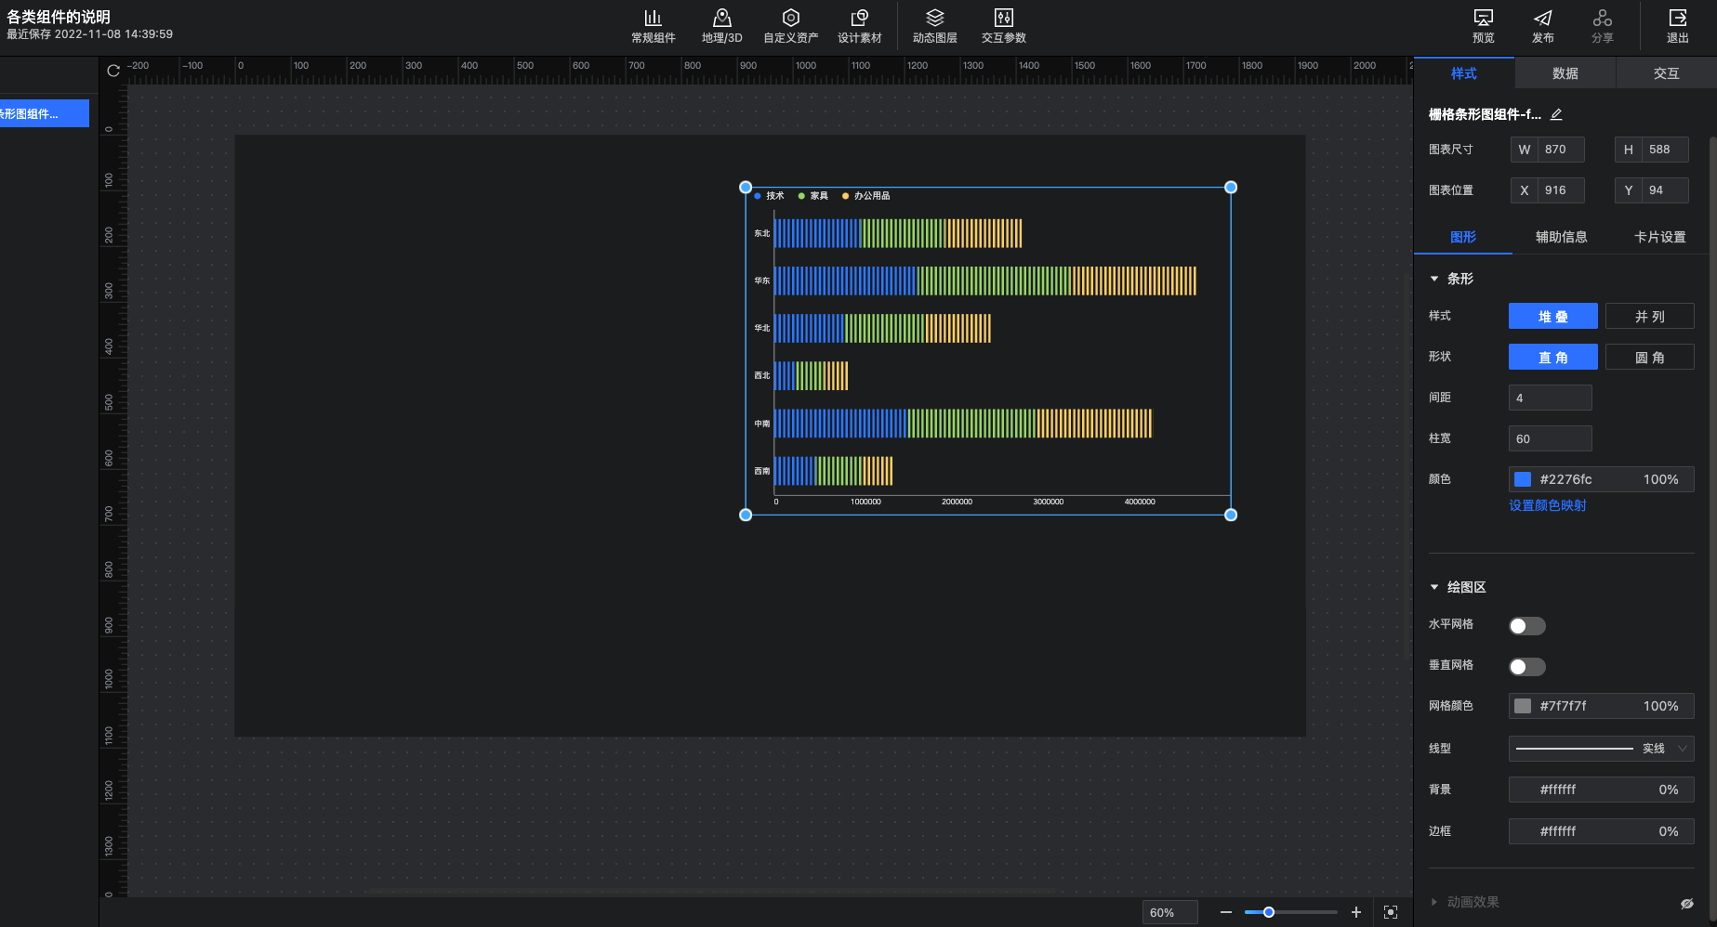1717x927 pixels.
Task: Click the bottom-right chart resize handle
Action: point(1231,515)
